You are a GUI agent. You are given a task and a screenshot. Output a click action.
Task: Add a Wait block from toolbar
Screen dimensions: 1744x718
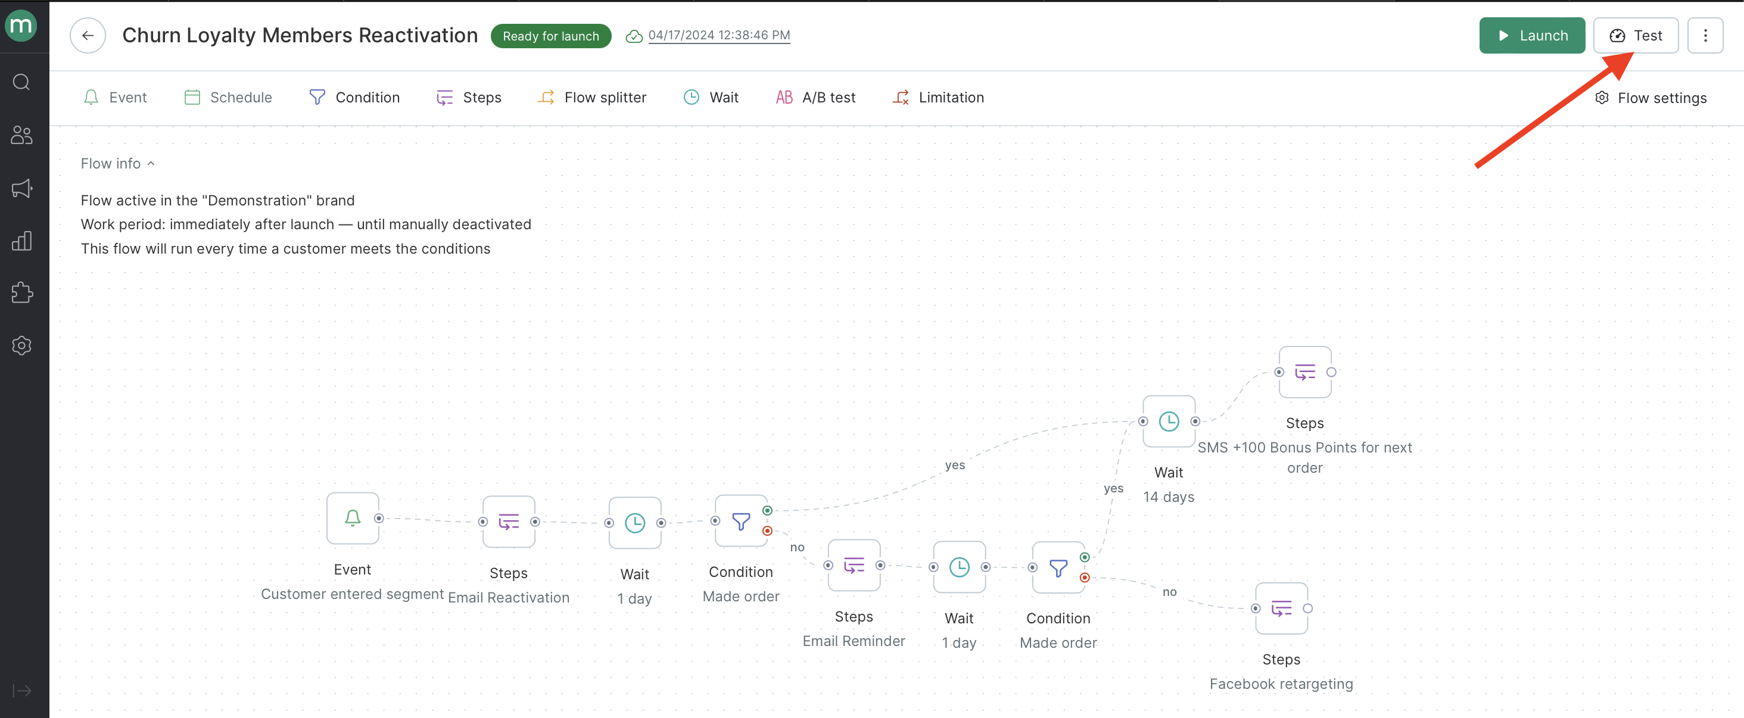711,98
